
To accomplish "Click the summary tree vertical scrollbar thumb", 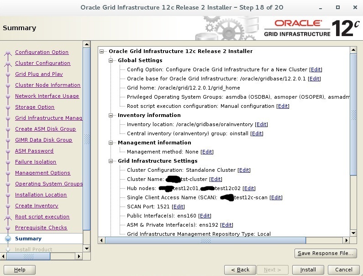I will pos(353,115).
